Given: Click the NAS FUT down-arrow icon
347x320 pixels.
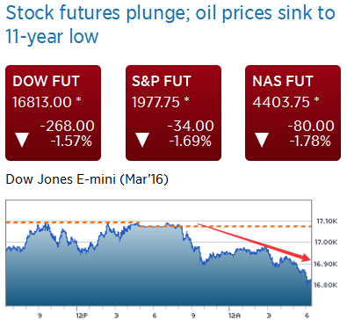Looking at the screenshot, I should 262,140.
